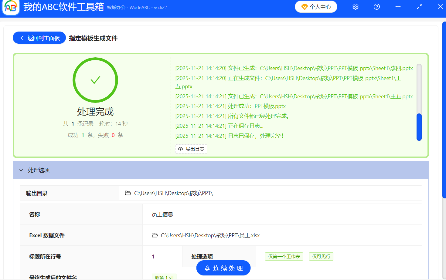The width and height of the screenshot is (446, 280).
Task: Click the folder icon beside the Excel file path
Action: (x=155, y=235)
